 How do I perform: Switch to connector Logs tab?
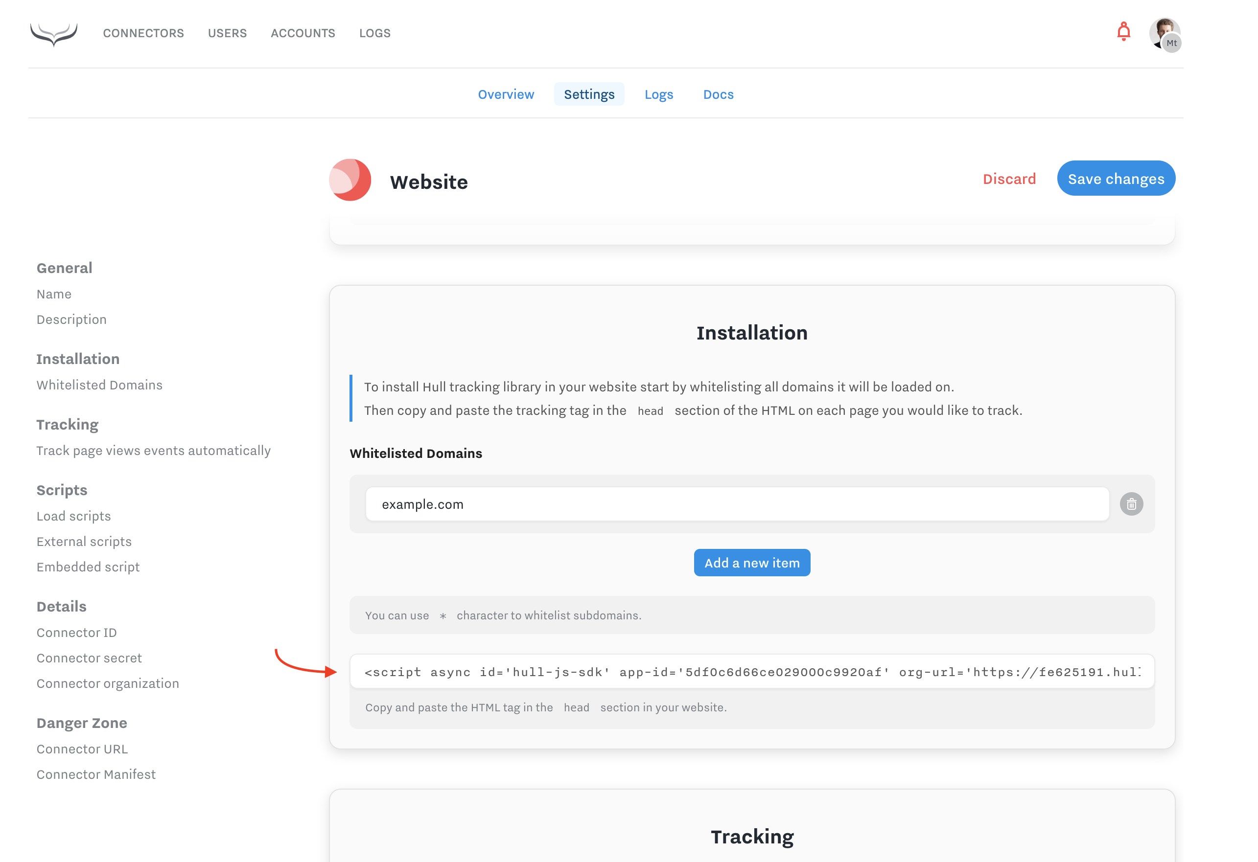point(658,95)
